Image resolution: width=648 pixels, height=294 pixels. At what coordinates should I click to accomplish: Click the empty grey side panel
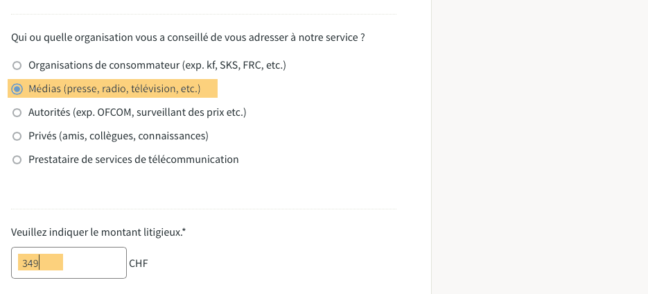(540, 147)
